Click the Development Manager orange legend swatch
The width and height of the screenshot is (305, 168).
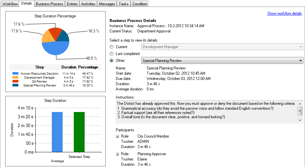tap(15, 78)
